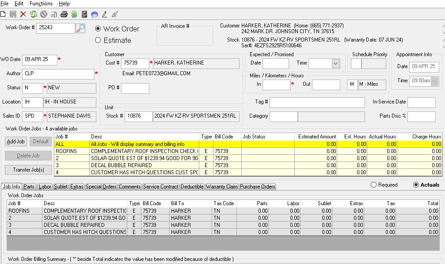Screen dimensions: 445x264
Task: Click the Tag # input field
Action: coord(317,103)
